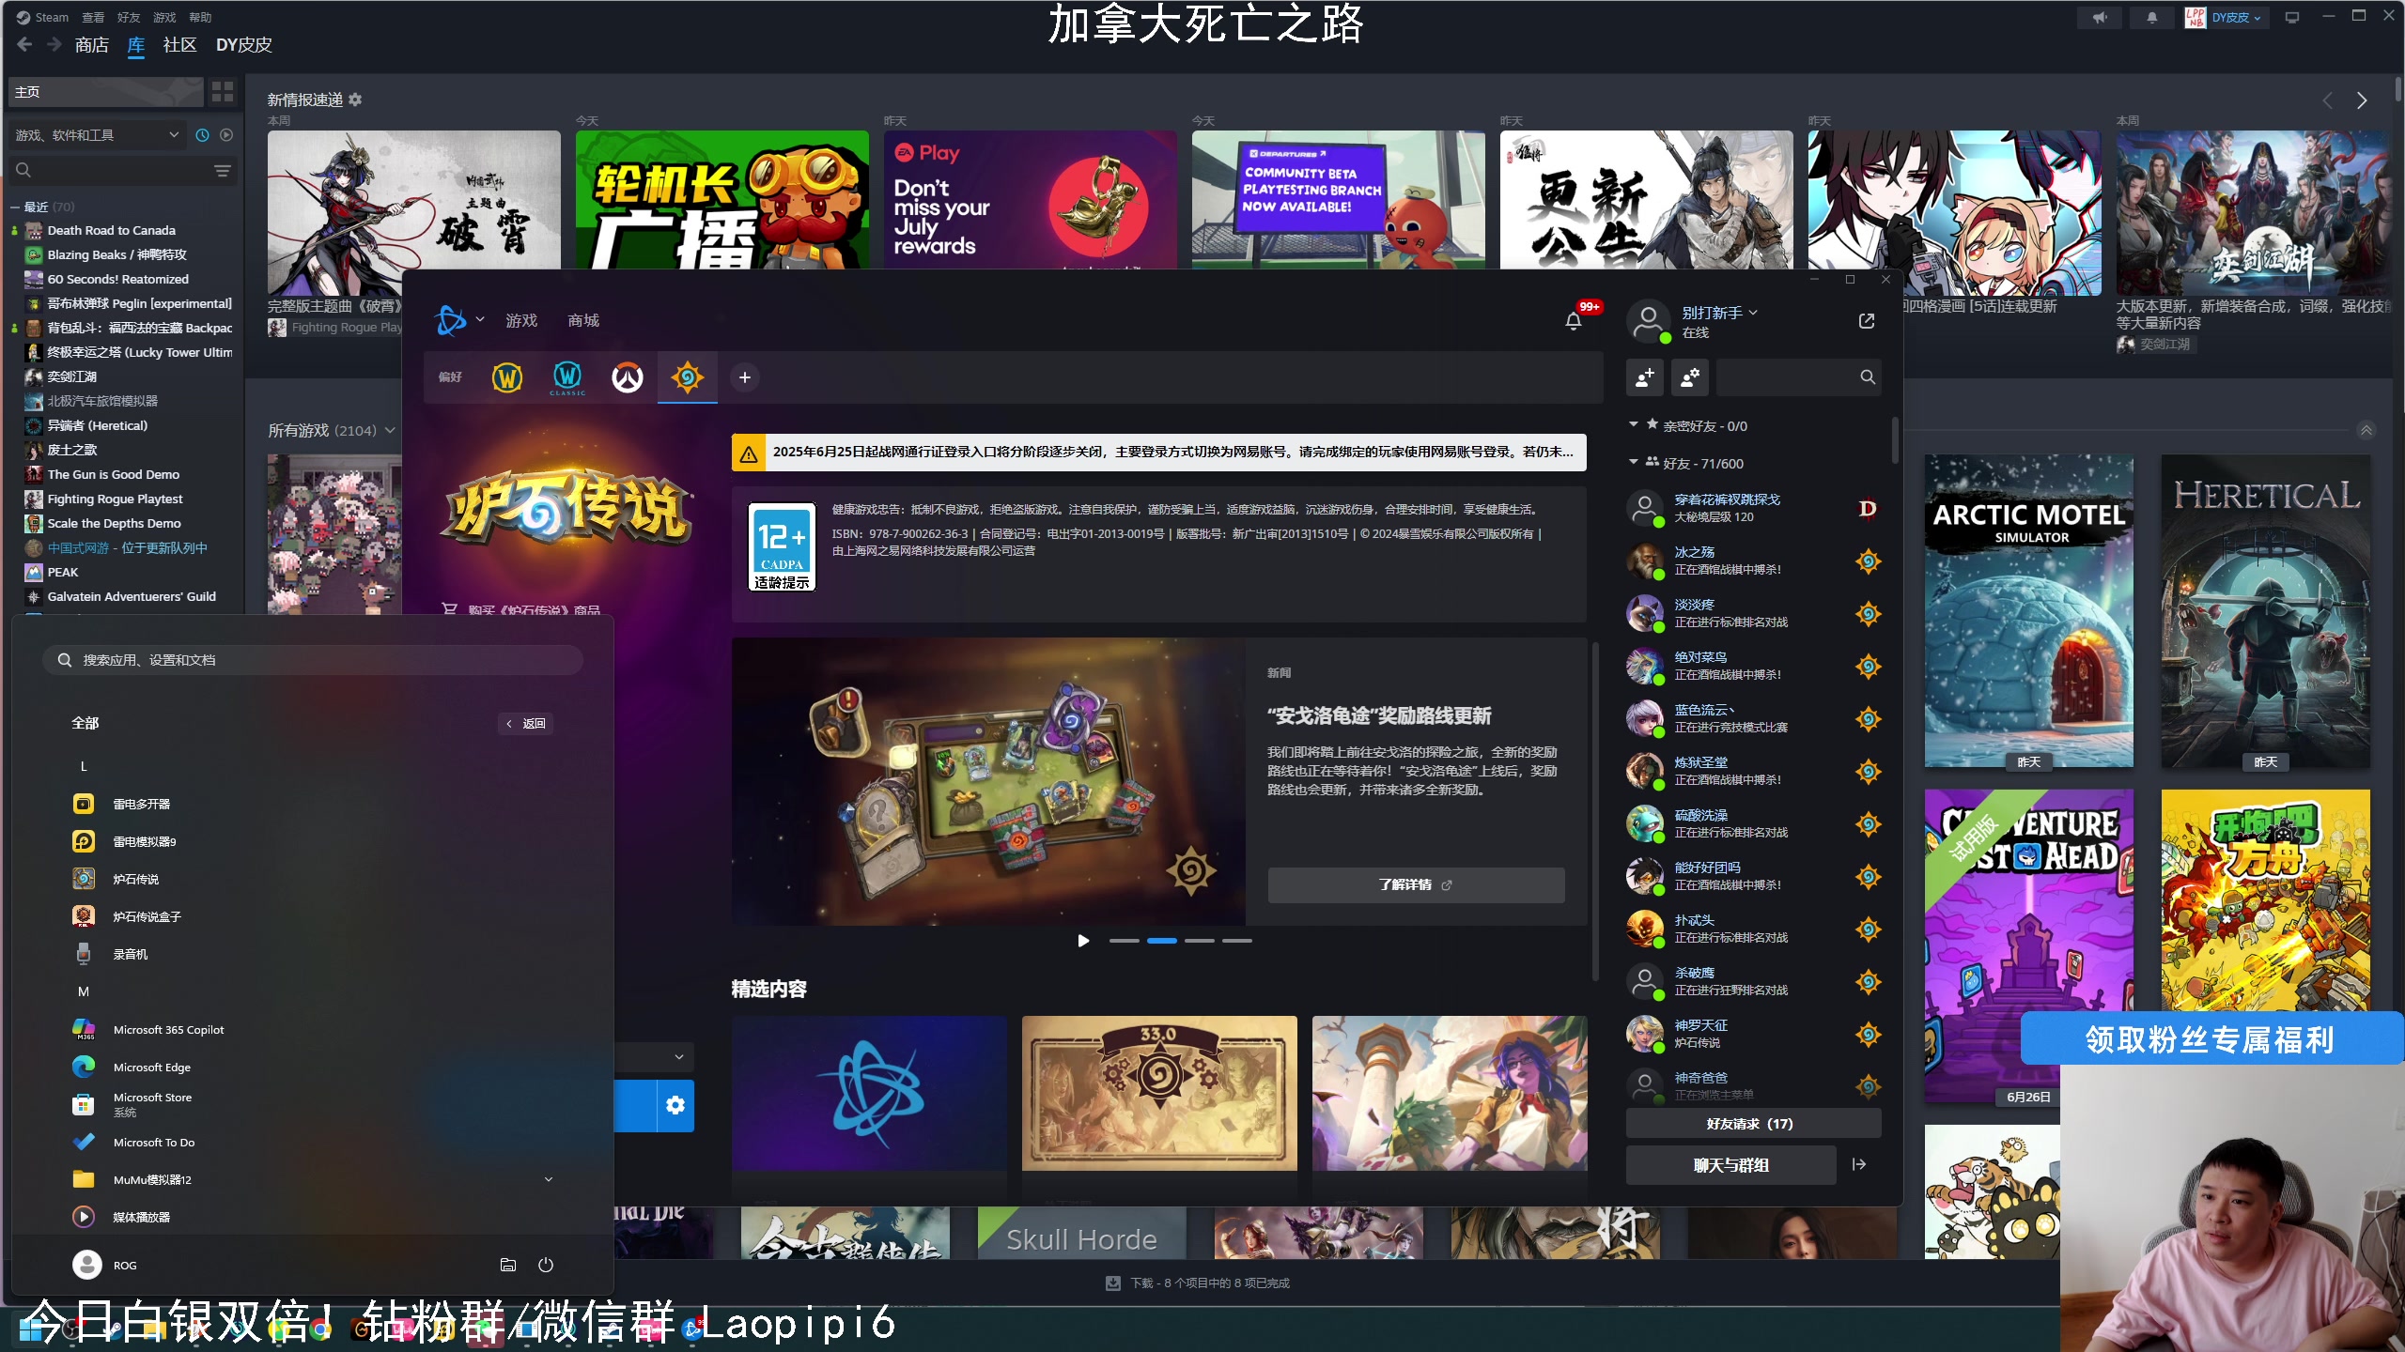Open Battle.net notification bell
This screenshot has width=2405, height=1352.
[x=1574, y=321]
